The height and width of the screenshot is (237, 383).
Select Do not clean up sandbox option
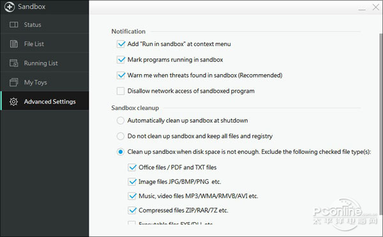(x=121, y=136)
